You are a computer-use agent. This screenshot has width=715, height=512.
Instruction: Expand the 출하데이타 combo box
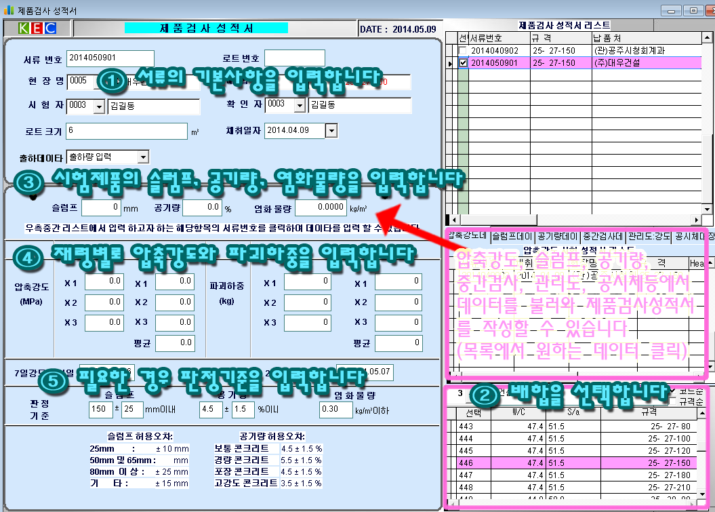143,157
